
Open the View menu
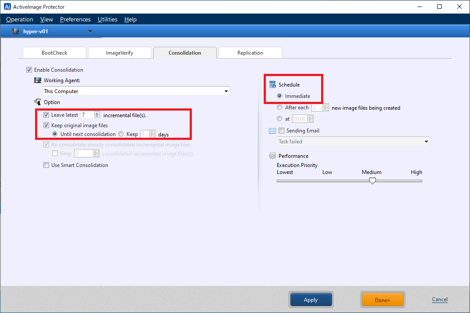click(46, 19)
